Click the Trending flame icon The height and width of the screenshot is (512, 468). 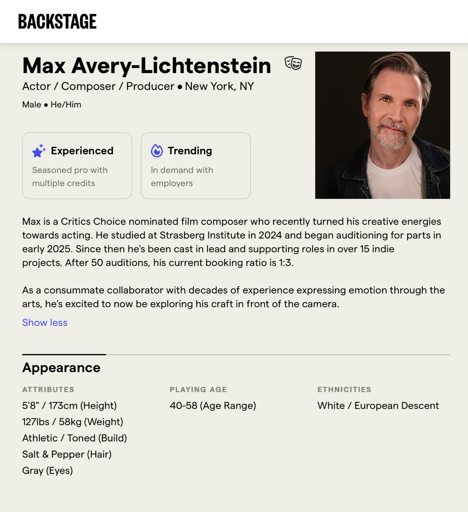(x=157, y=151)
